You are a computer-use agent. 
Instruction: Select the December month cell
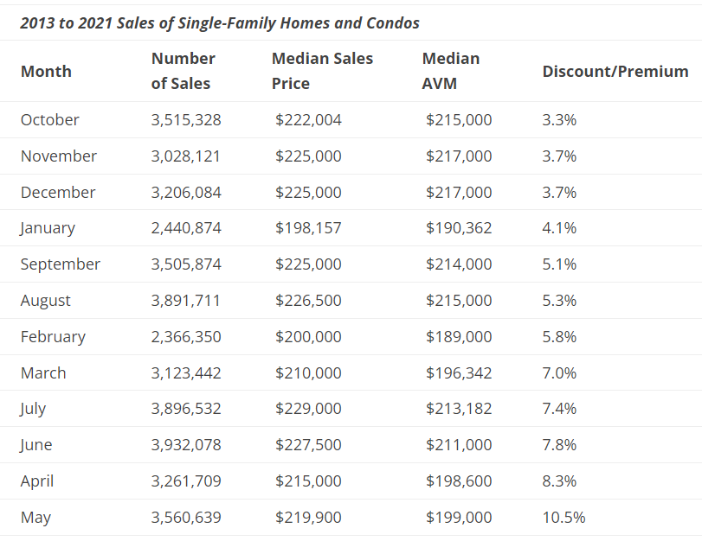coord(58,193)
